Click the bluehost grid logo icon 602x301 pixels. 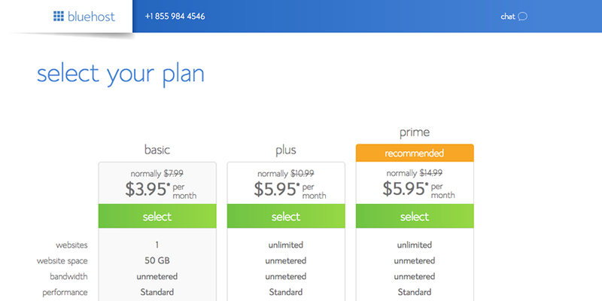pyautogui.click(x=59, y=16)
